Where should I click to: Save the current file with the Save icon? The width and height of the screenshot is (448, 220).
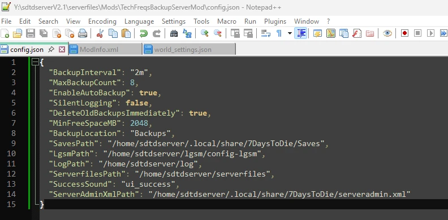click(x=31, y=33)
